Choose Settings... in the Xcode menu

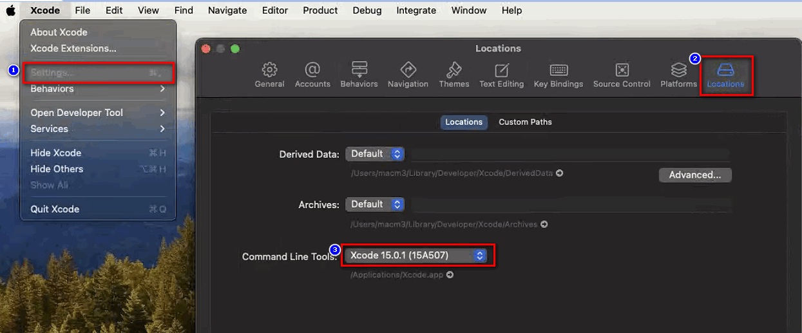pos(98,73)
